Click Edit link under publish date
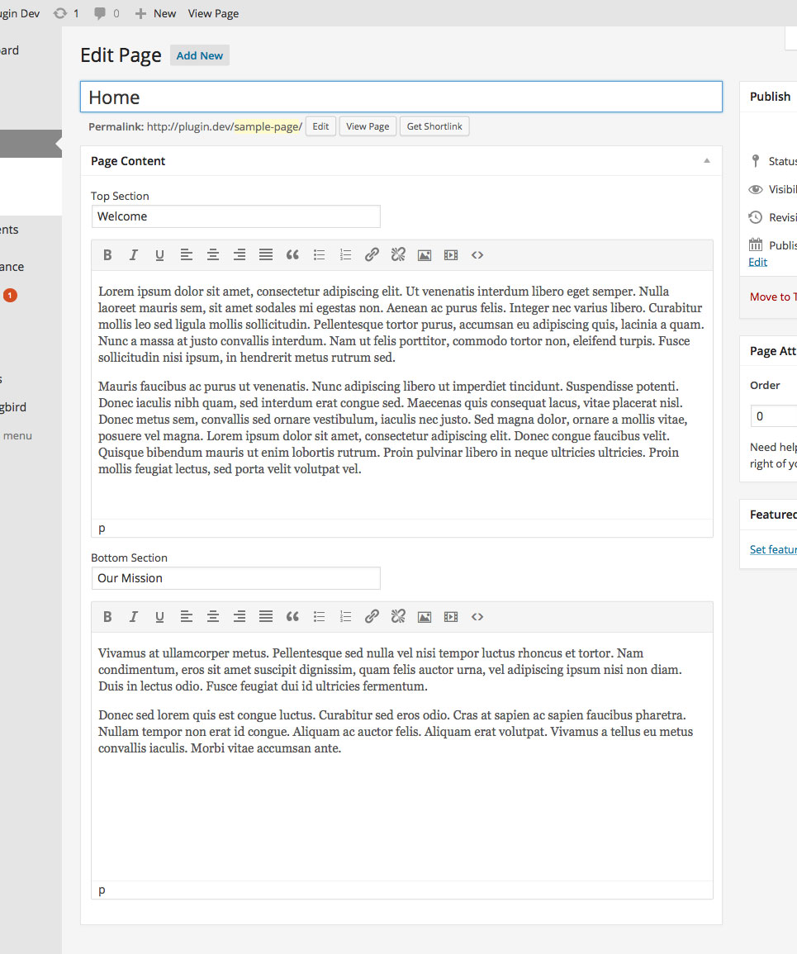The width and height of the screenshot is (797, 954). click(x=757, y=262)
